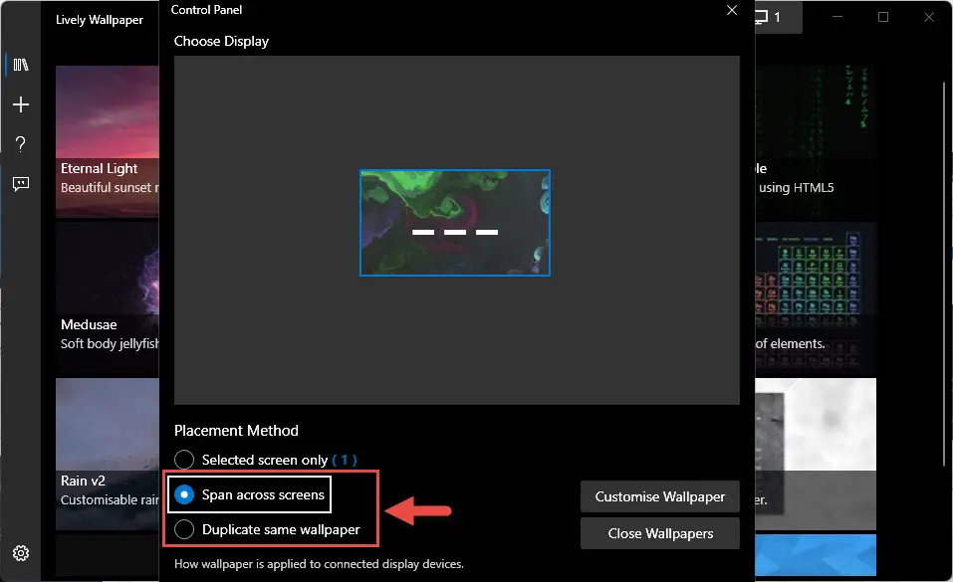Image resolution: width=953 pixels, height=582 pixels.
Task: Click the 'Lively Wallpaper' app title
Action: tap(100, 20)
